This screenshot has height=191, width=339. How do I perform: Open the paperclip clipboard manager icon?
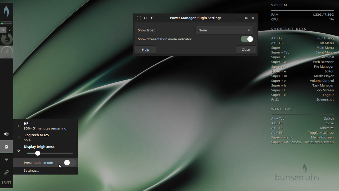(x=6, y=172)
